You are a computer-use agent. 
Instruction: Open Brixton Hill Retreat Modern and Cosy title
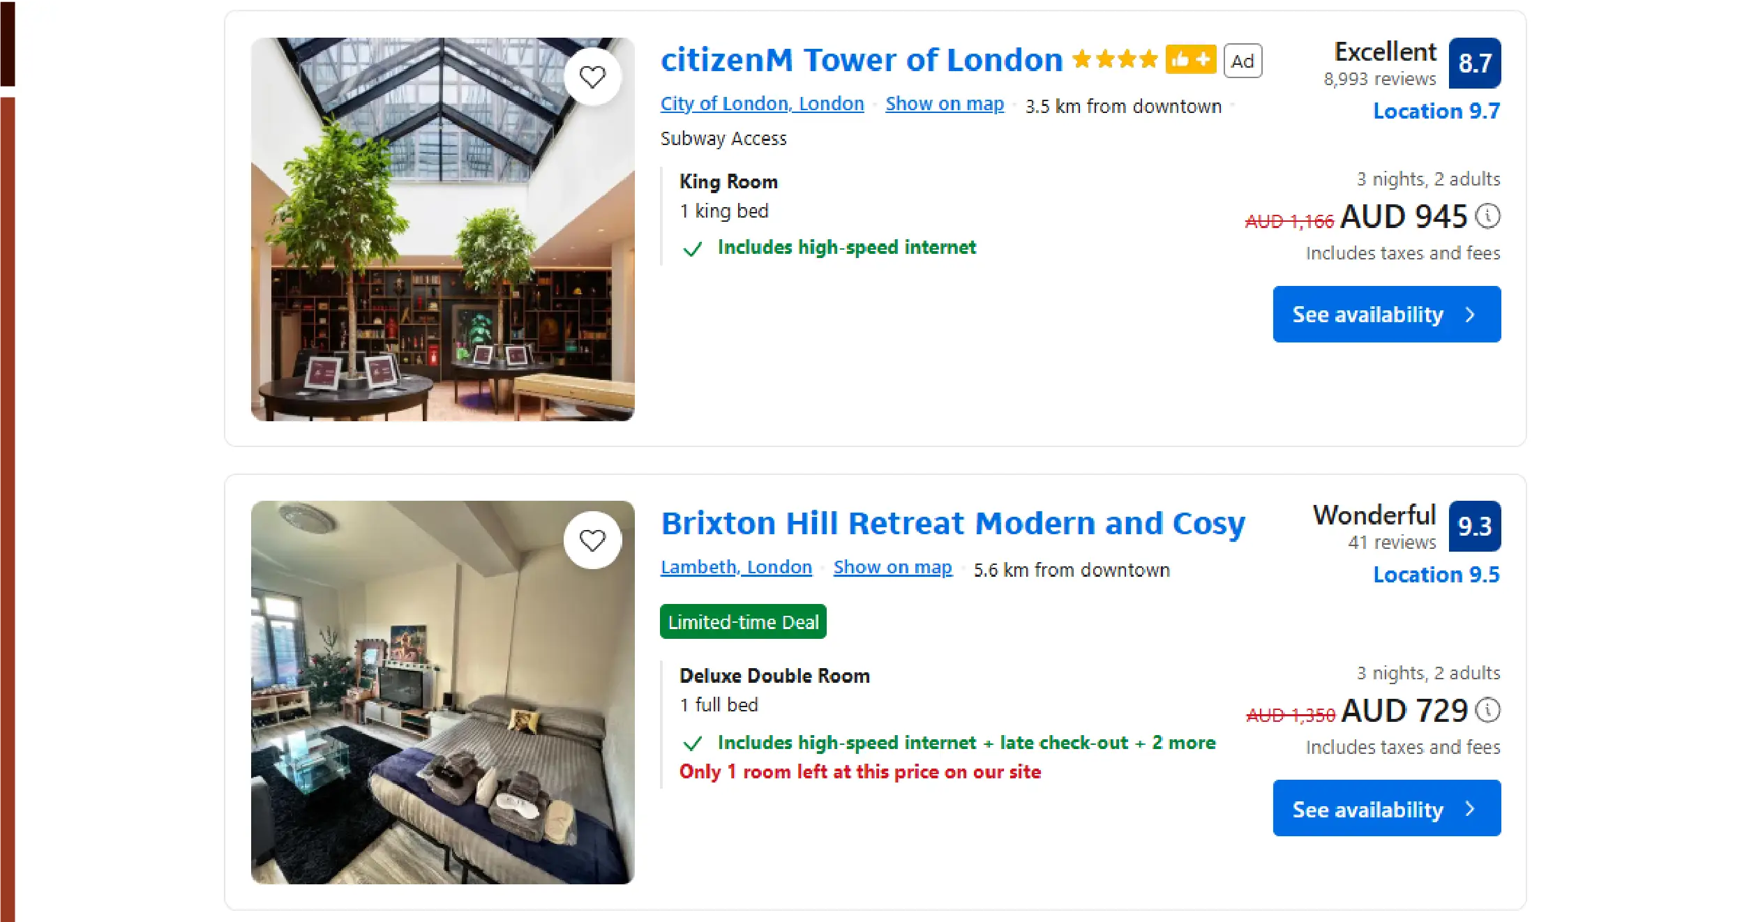pyautogui.click(x=953, y=524)
